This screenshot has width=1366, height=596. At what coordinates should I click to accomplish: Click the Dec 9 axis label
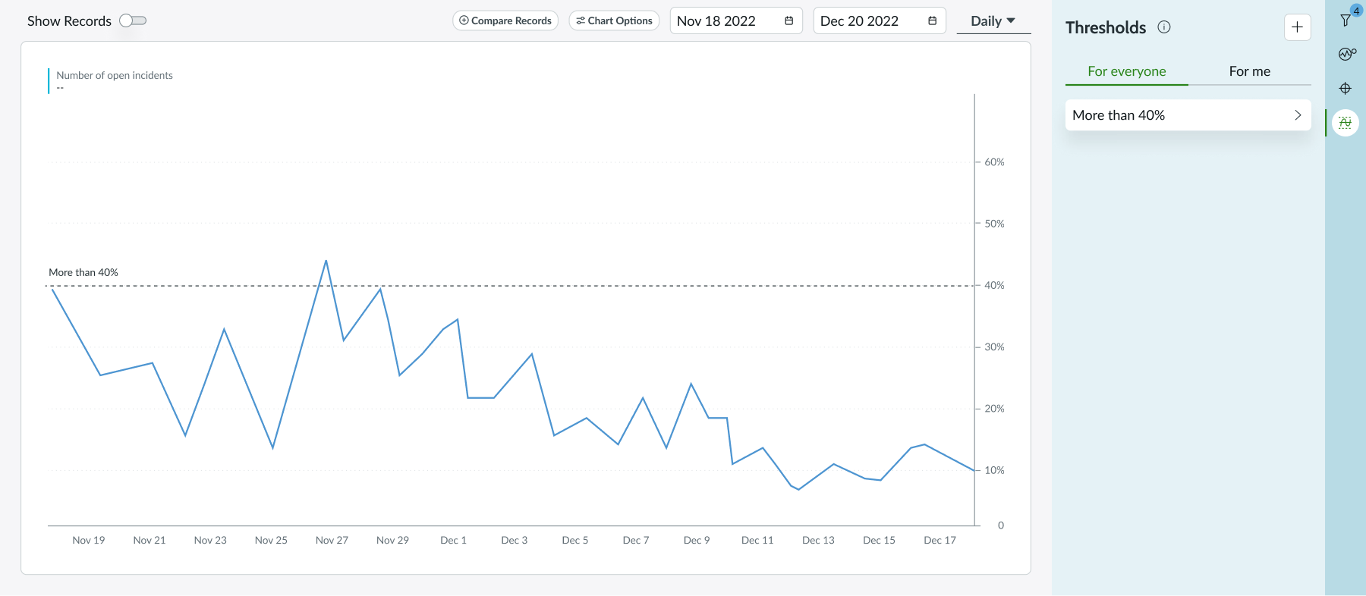point(697,540)
